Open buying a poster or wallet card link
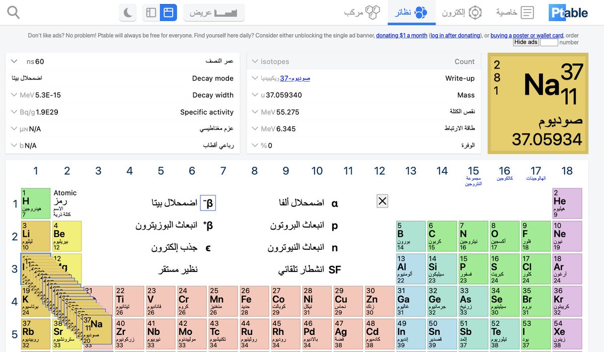Viewport: 604px width, 352px height. [527, 36]
